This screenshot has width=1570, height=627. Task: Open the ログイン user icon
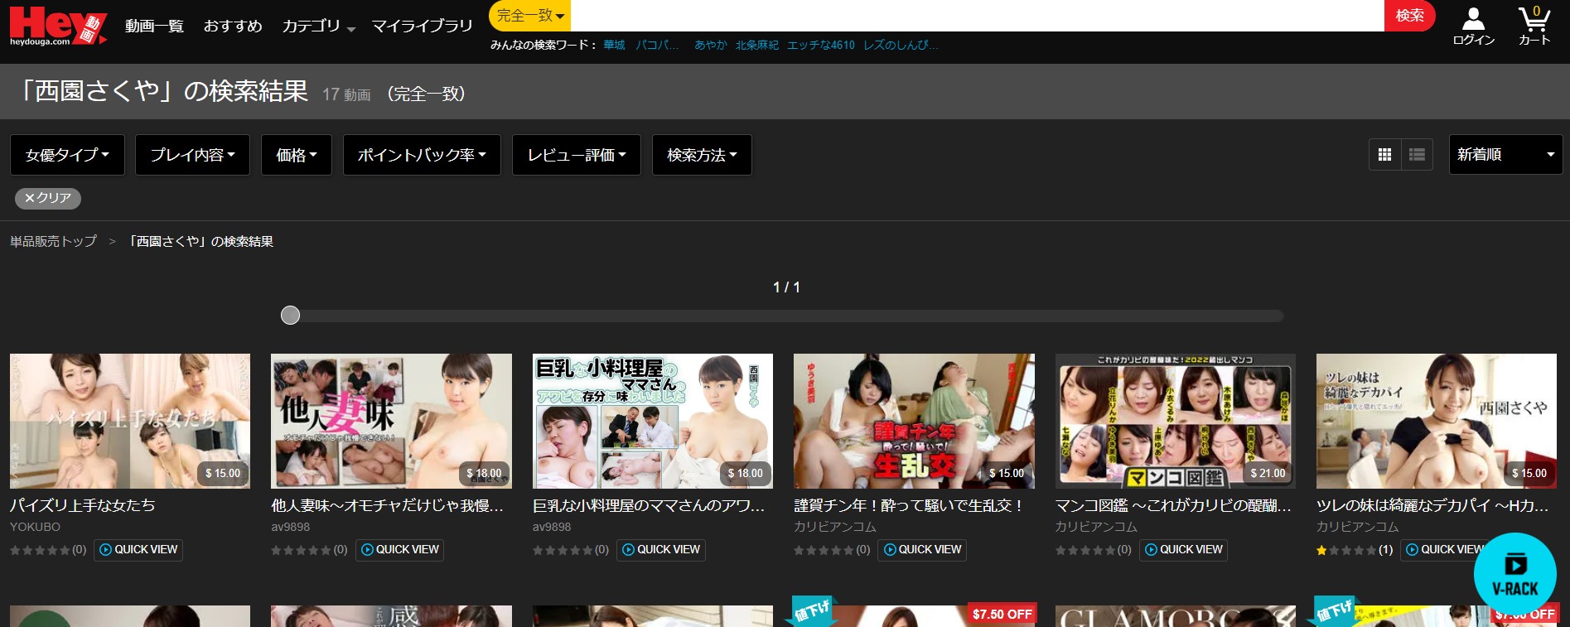(x=1473, y=26)
